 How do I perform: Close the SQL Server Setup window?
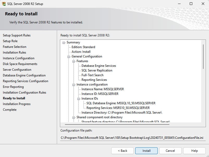click(x=203, y=4)
